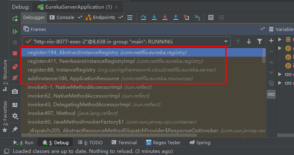Expand second variable node with p icon
Viewport: 294px width, 155px height.
pos(280,48)
